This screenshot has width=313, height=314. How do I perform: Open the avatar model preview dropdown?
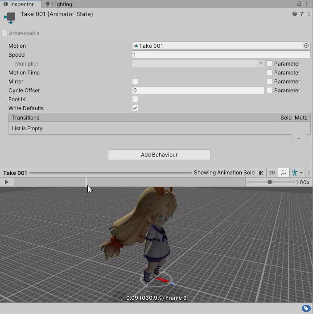297,173
